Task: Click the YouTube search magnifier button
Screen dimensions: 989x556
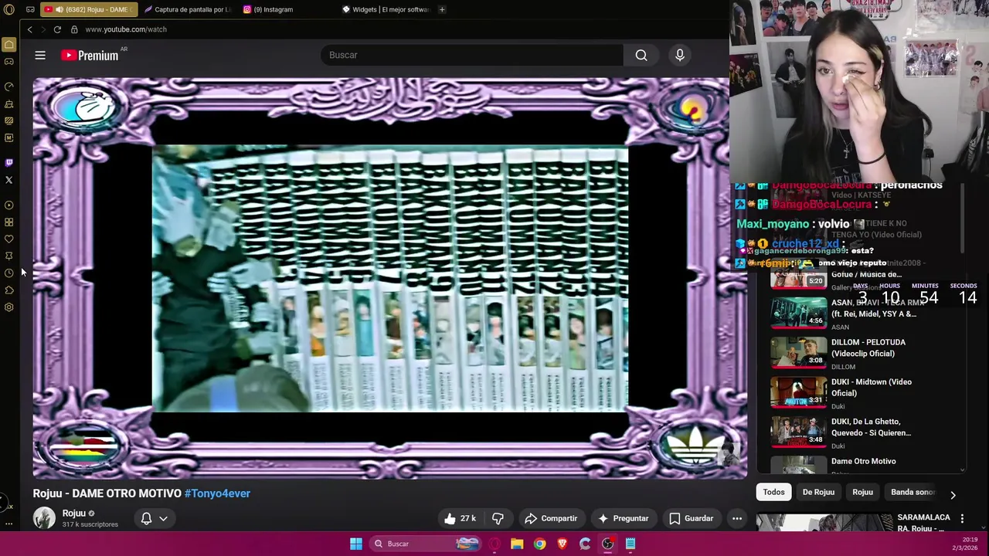Action: click(x=641, y=55)
